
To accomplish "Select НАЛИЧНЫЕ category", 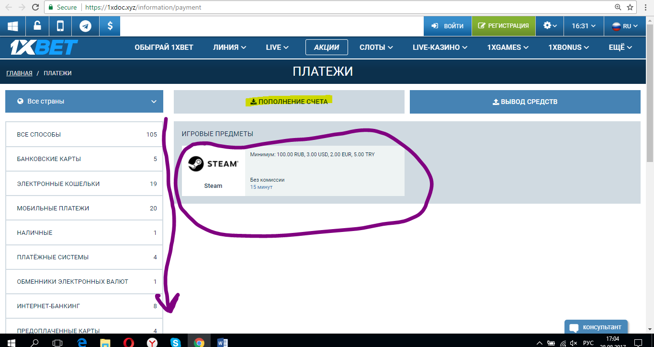I will 84,233.
